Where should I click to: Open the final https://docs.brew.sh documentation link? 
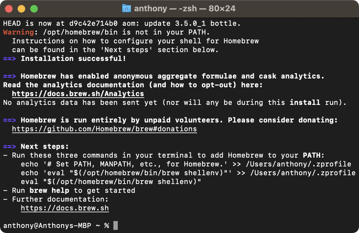(x=65, y=208)
